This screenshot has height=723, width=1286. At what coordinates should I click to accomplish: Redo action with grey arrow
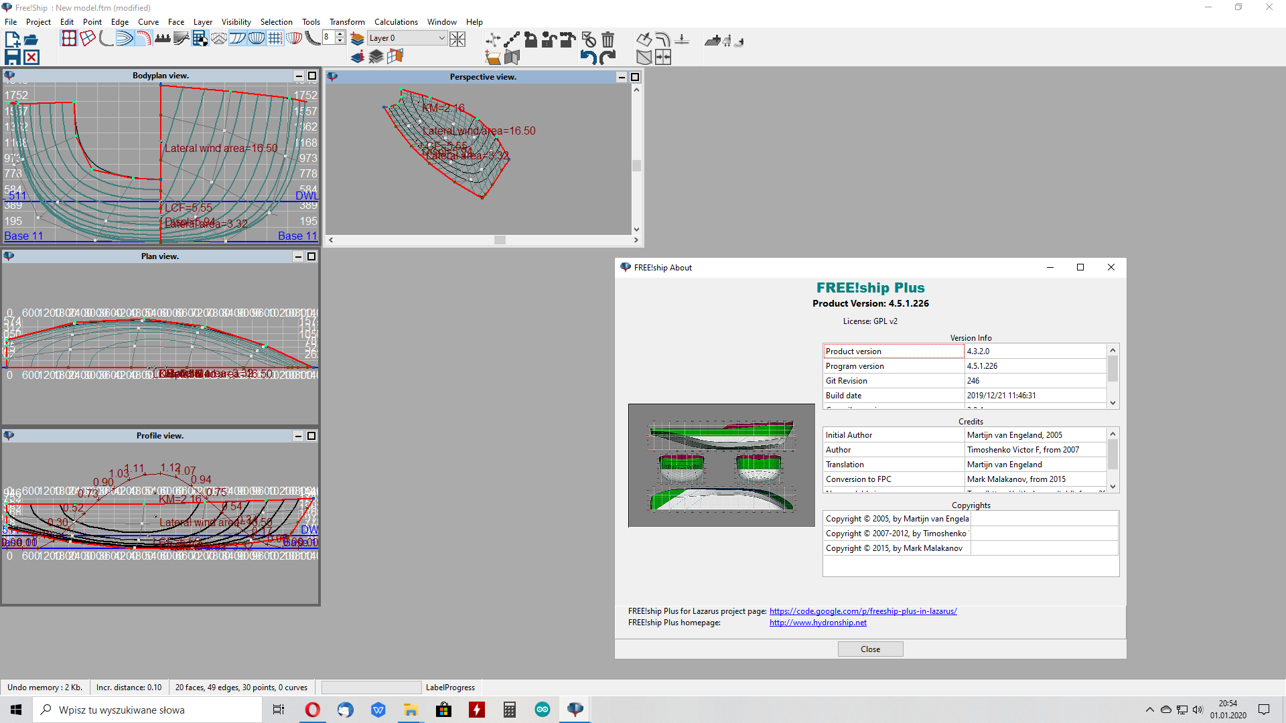[608, 58]
